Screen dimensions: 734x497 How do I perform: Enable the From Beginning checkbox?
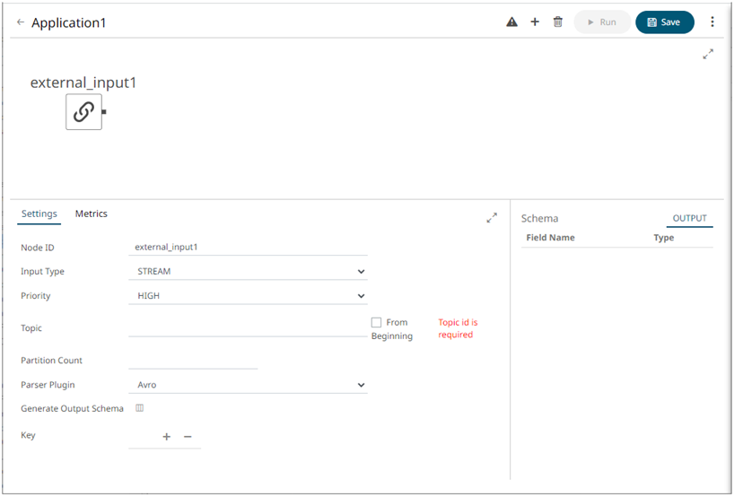tap(377, 322)
